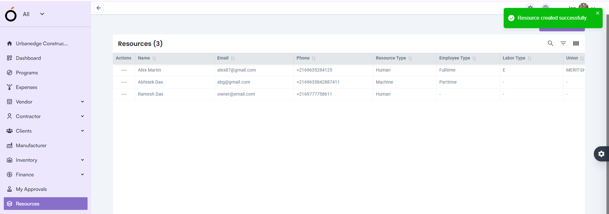Image resolution: width=609 pixels, height=214 pixels.
Task: Sort by Employee Type column
Action: pos(474,58)
